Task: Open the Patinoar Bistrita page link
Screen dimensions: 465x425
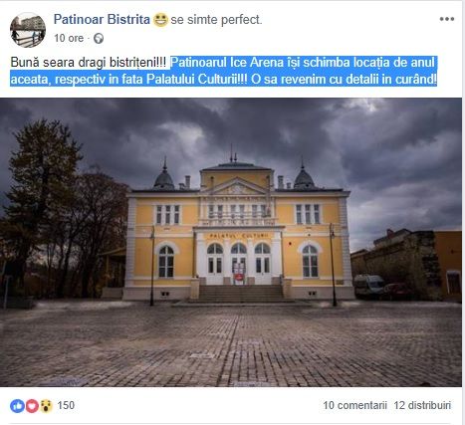Action: (102, 19)
